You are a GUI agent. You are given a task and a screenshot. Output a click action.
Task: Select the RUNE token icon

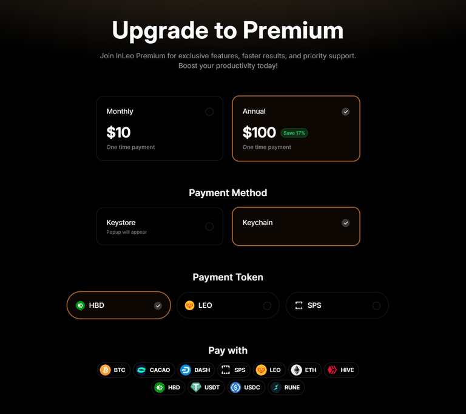coord(276,387)
